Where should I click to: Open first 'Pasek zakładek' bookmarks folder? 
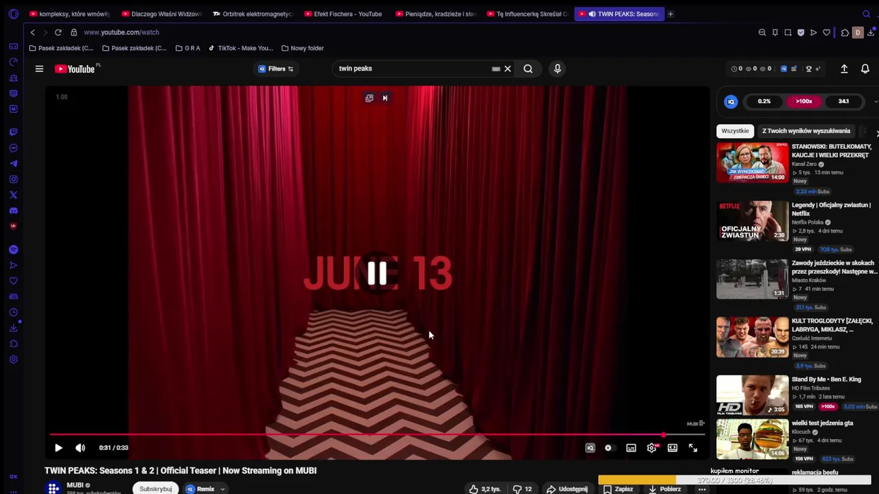pyautogui.click(x=61, y=48)
